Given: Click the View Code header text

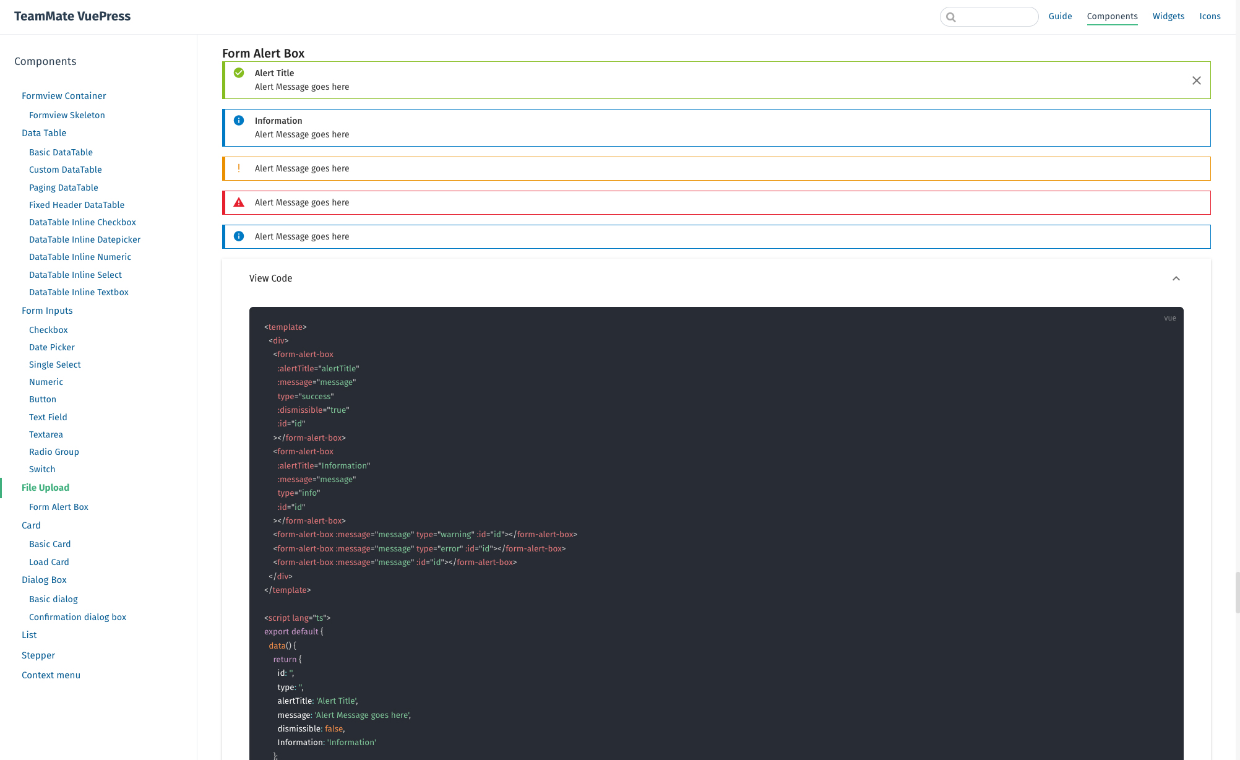Looking at the screenshot, I should point(270,279).
